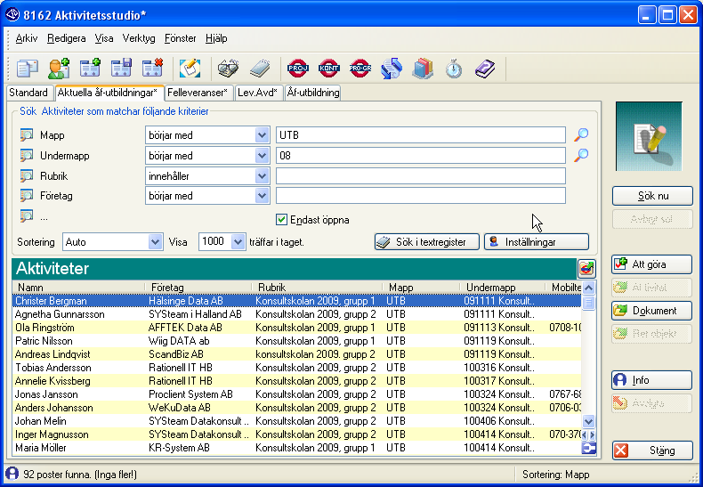The image size is (703, 487).
Task: Open the Visa menu
Action: point(104,38)
